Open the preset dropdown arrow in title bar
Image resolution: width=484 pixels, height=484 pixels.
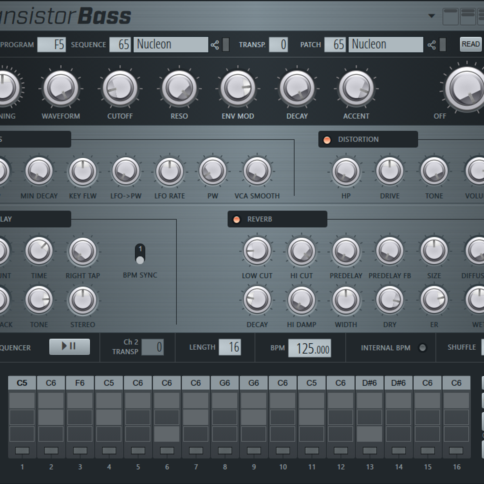pos(432,16)
